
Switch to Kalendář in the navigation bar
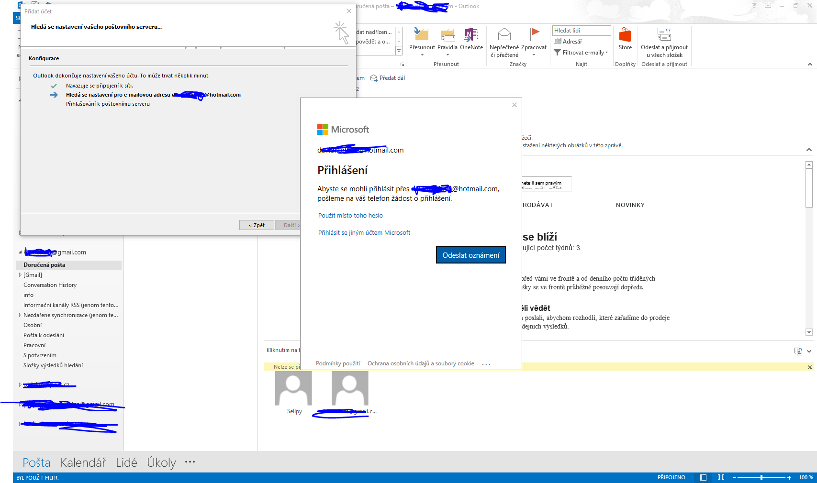83,462
